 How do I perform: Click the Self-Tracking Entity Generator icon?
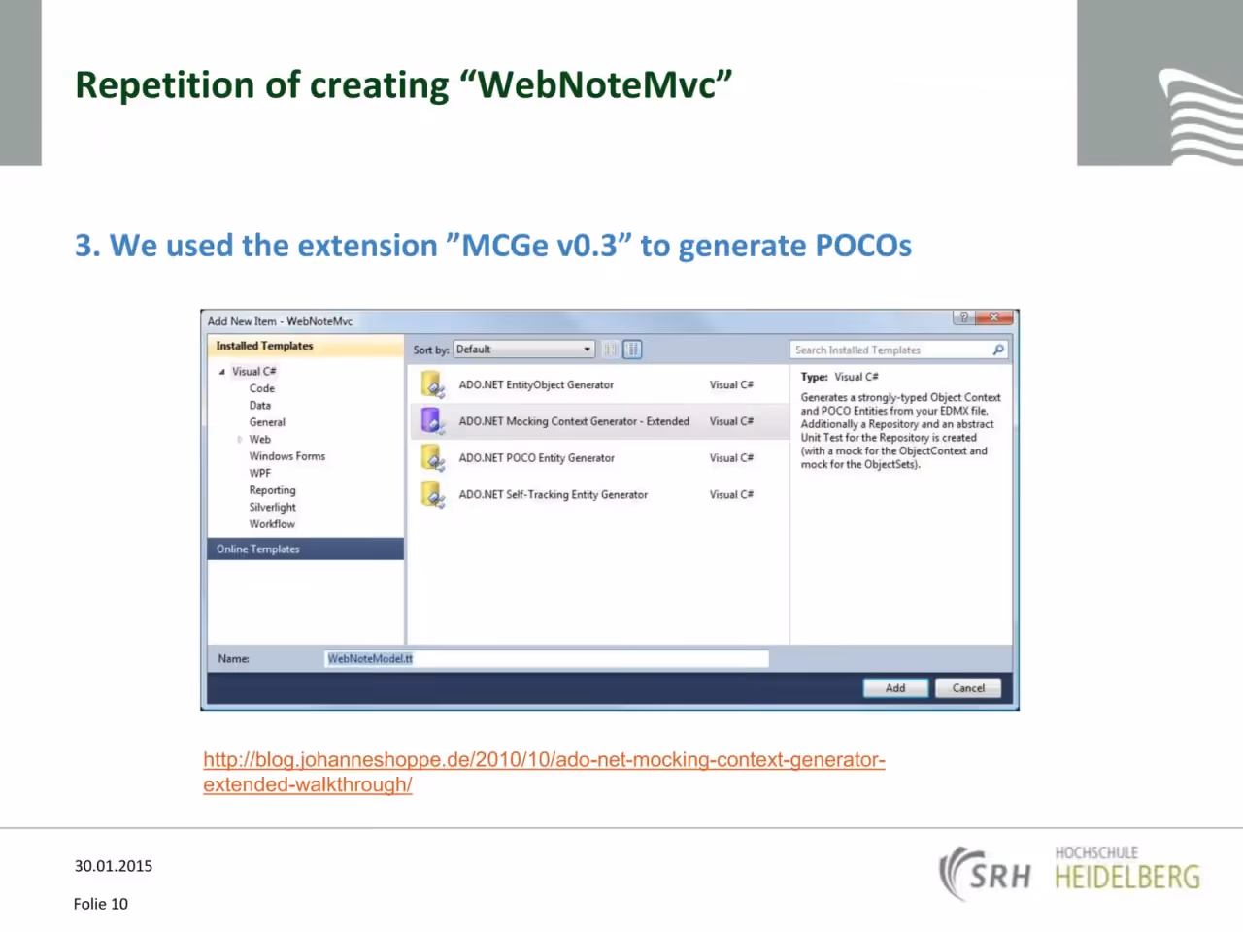click(x=433, y=494)
